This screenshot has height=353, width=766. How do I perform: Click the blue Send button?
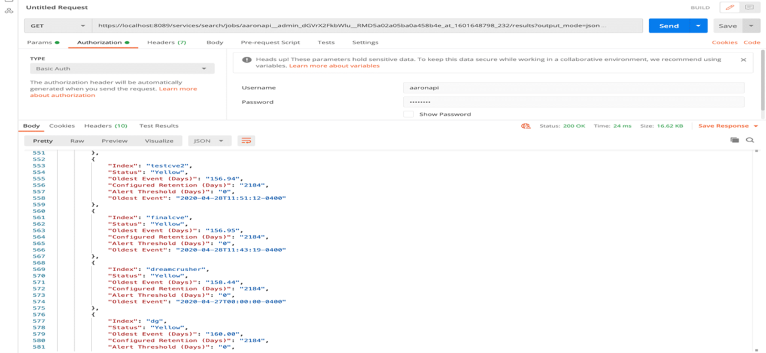pyautogui.click(x=668, y=26)
